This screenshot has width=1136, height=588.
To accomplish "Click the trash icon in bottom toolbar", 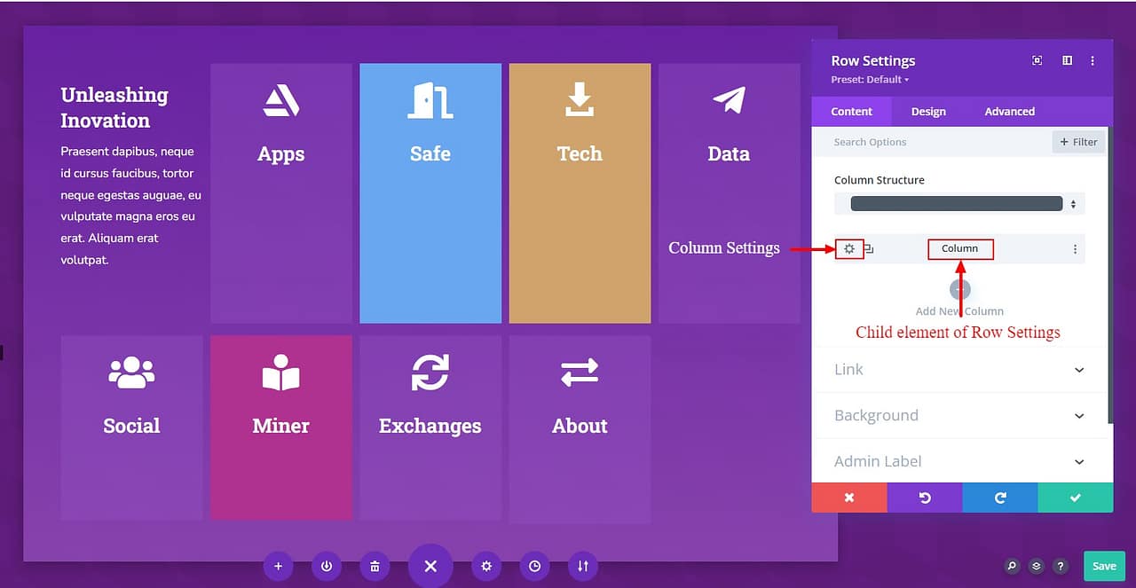I will pyautogui.click(x=375, y=566).
